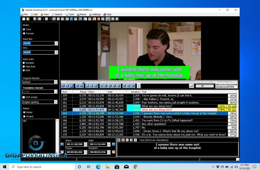Open the translator mode toolbar icon
The width and height of the screenshot is (260, 170).
point(81,19)
